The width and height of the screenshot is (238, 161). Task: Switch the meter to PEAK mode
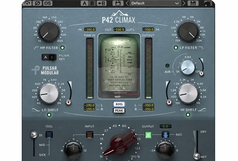(x=119, y=111)
